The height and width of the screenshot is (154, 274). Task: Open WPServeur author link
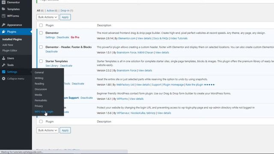pos(123,113)
